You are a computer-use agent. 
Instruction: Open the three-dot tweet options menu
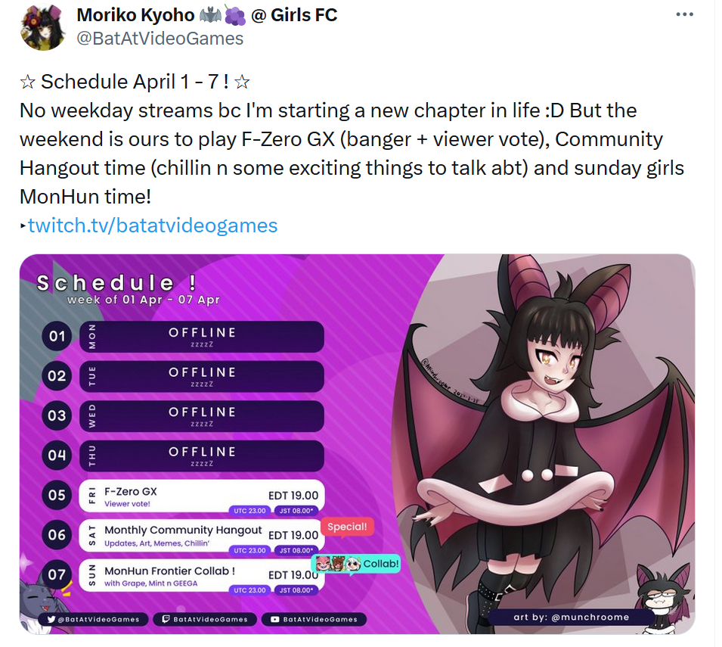tap(684, 14)
